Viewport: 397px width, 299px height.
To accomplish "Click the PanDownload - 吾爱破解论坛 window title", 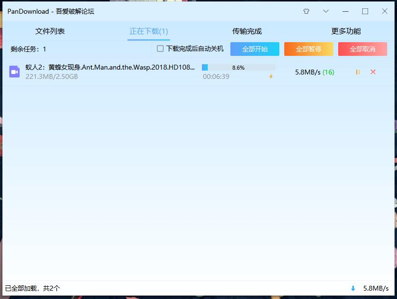I will [x=50, y=11].
